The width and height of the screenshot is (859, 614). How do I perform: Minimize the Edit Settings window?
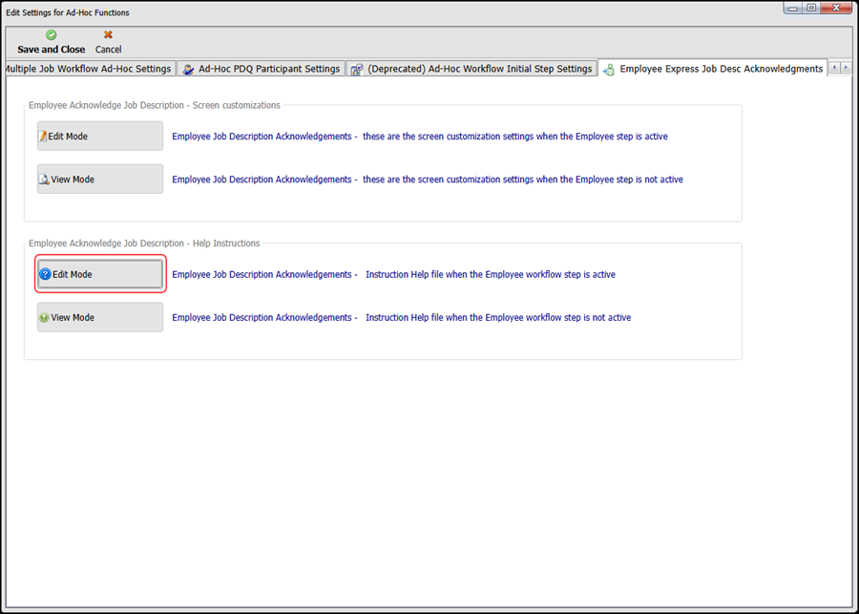coord(793,8)
